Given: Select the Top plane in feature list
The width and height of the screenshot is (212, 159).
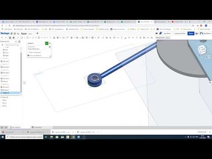Looking at the screenshot, I should tap(6, 50).
